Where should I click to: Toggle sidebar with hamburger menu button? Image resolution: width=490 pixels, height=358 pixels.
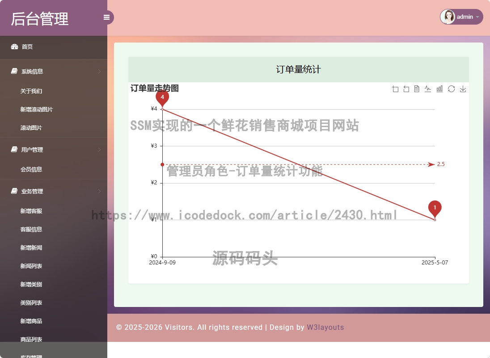(x=106, y=17)
